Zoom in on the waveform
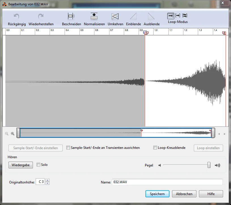This screenshot has width=231, height=205. pyautogui.click(x=12, y=134)
